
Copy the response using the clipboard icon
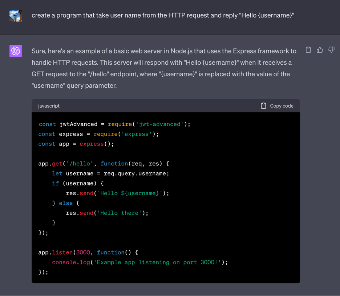point(308,50)
